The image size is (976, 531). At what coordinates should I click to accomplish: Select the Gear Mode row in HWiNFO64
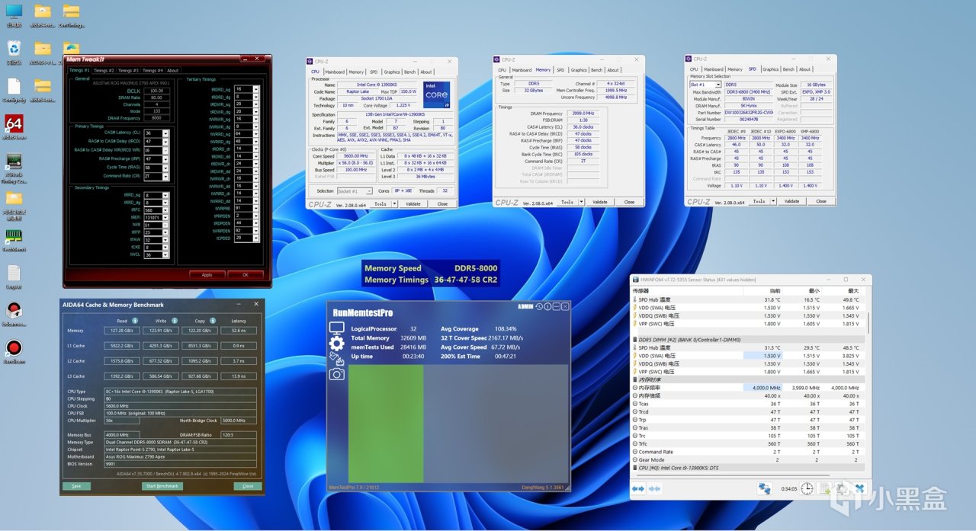[747, 459]
